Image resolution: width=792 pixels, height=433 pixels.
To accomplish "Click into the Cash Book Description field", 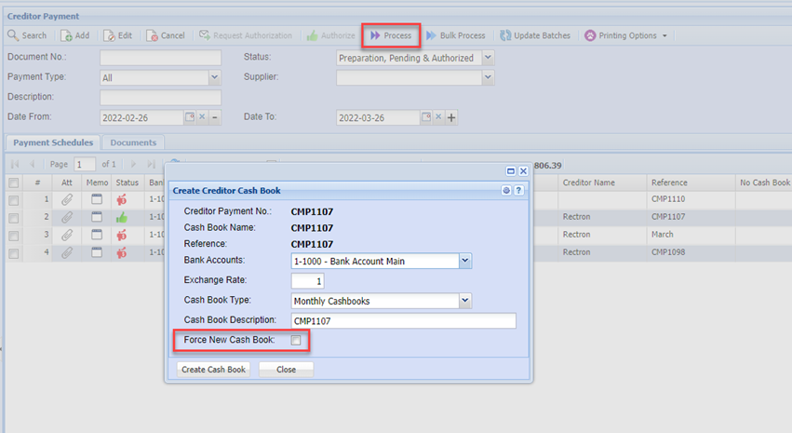I will 402,321.
